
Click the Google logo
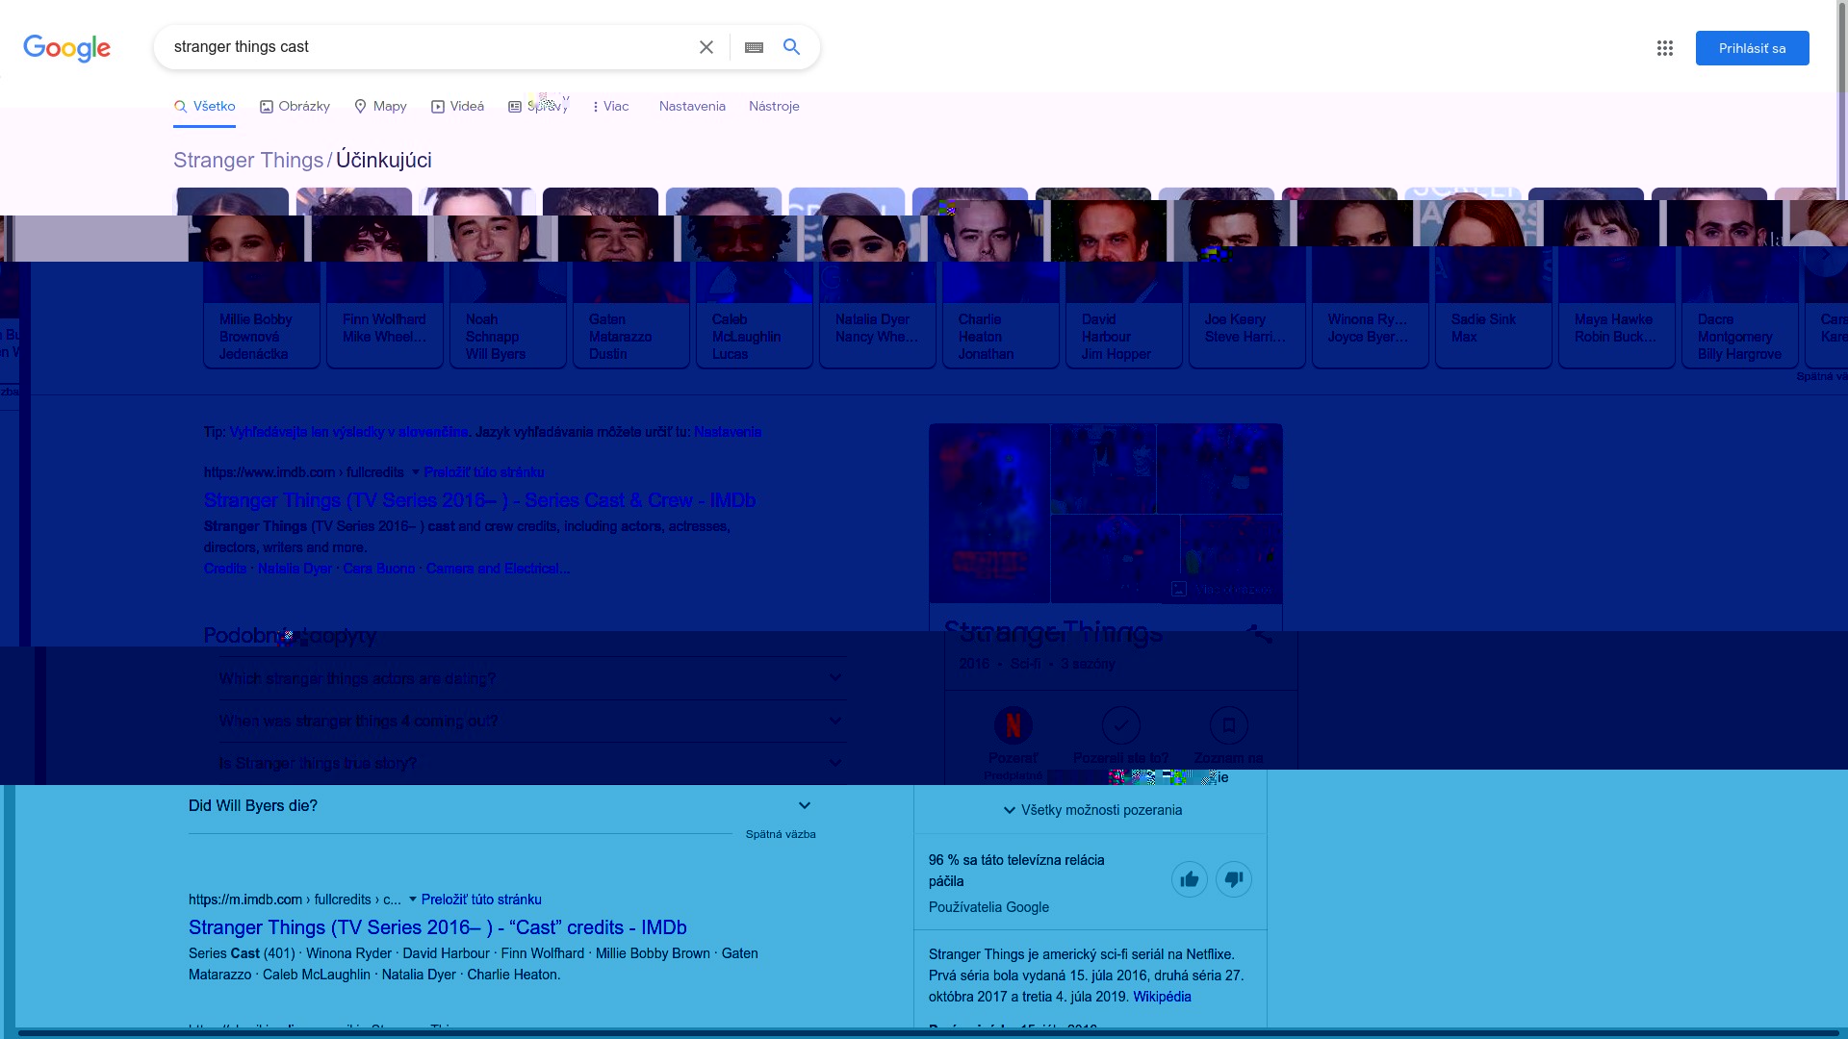[x=66, y=48]
